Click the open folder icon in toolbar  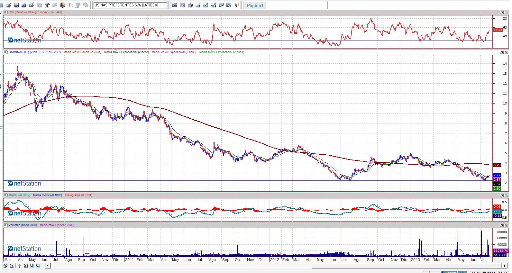tap(8, 5)
